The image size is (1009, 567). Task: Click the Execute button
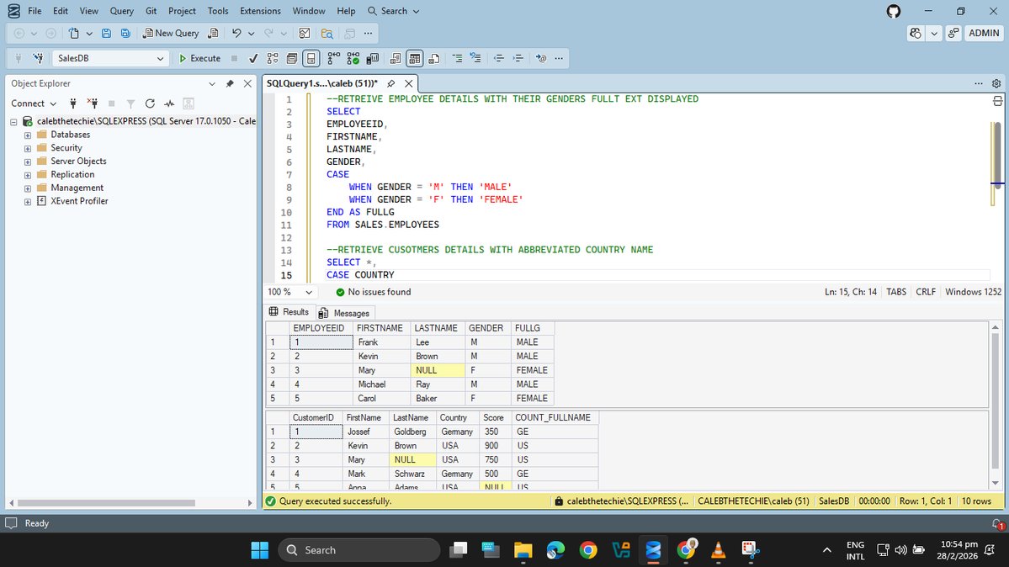pos(199,58)
